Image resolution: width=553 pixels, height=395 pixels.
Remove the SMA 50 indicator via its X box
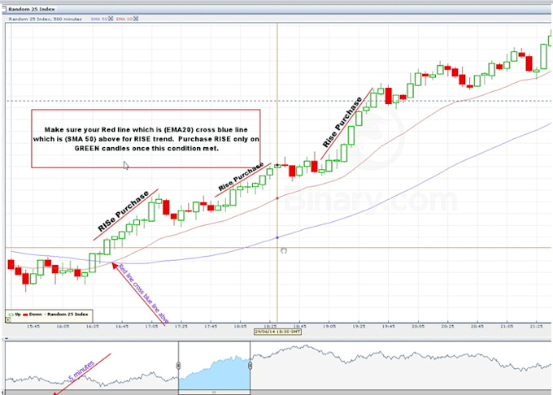click(111, 19)
